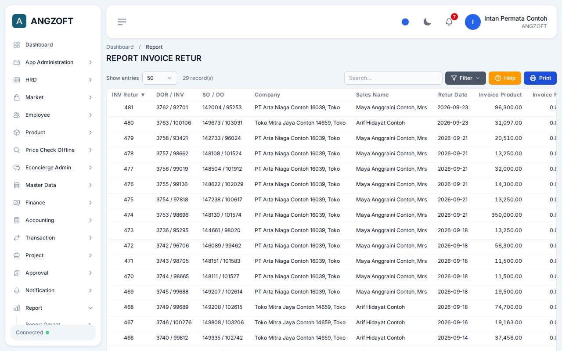
Task: Open Show entries dropdown with value 50
Action: (x=160, y=78)
